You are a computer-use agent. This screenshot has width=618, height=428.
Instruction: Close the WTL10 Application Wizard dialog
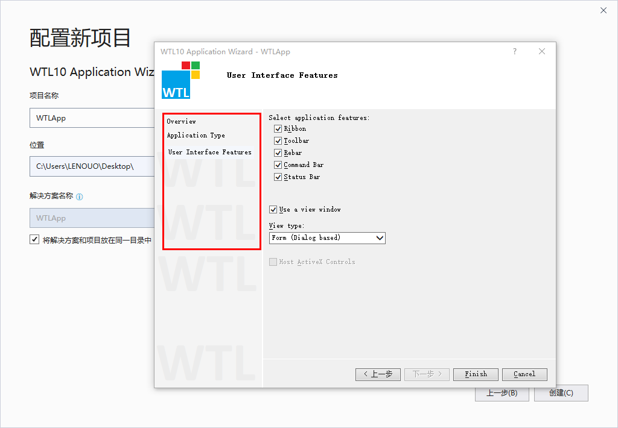coord(542,51)
